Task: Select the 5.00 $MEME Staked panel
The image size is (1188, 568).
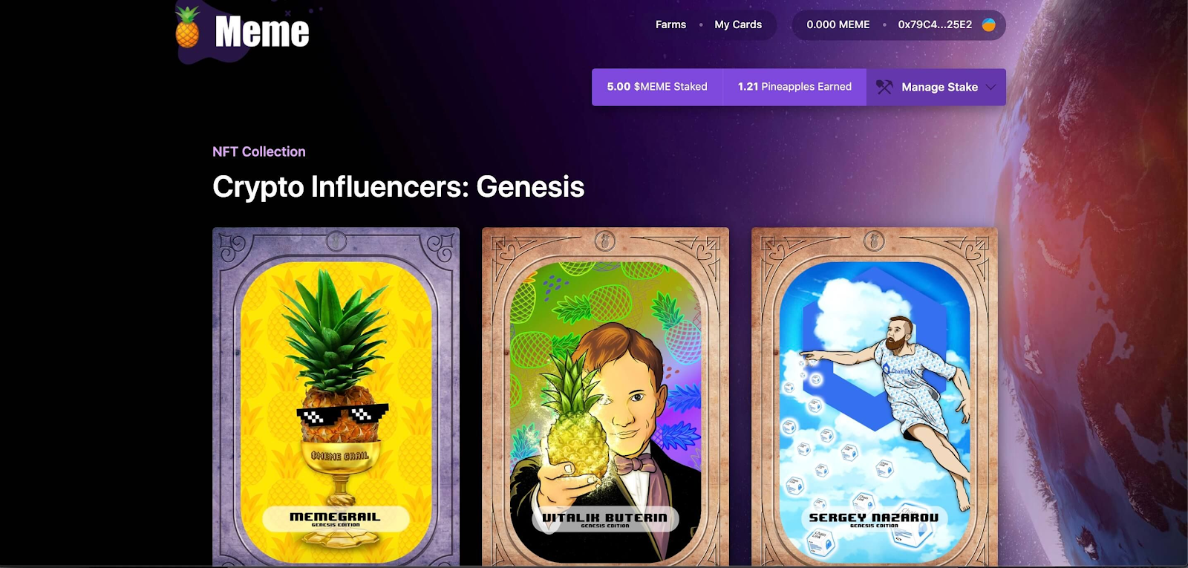Action: click(x=657, y=87)
